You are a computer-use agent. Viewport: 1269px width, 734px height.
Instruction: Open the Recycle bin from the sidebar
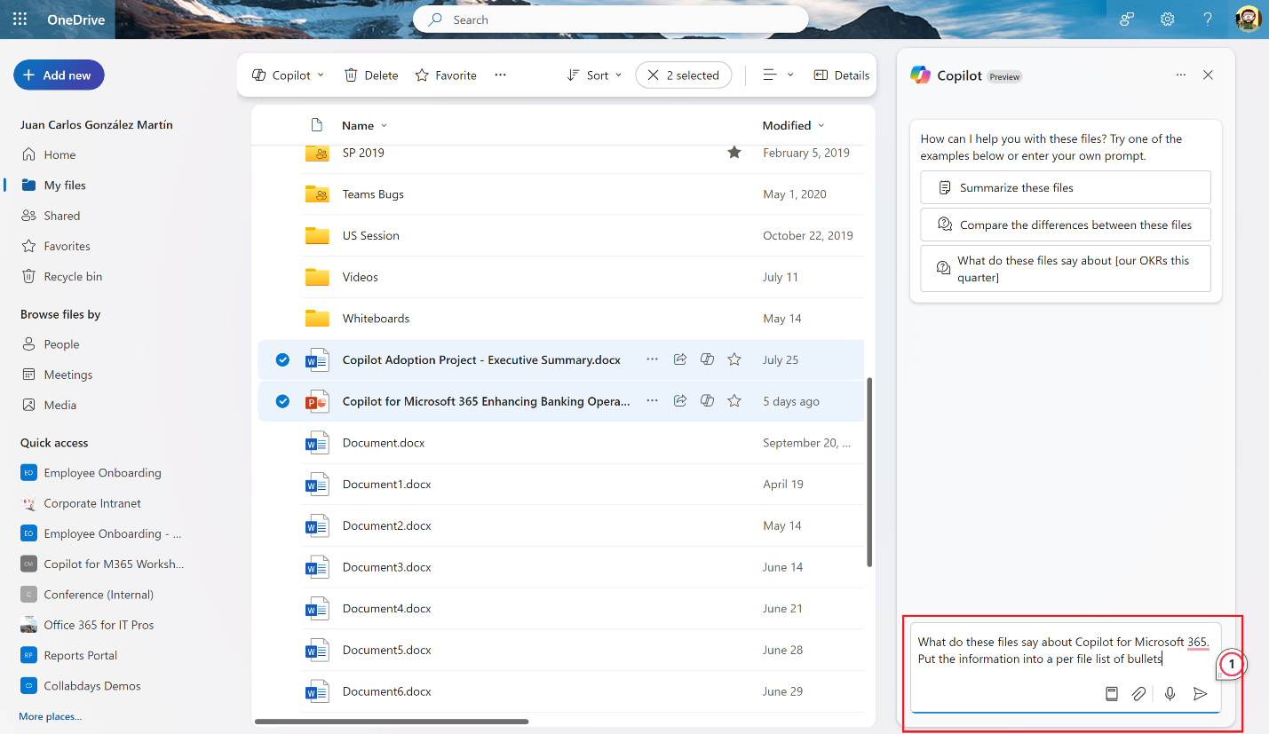71,276
